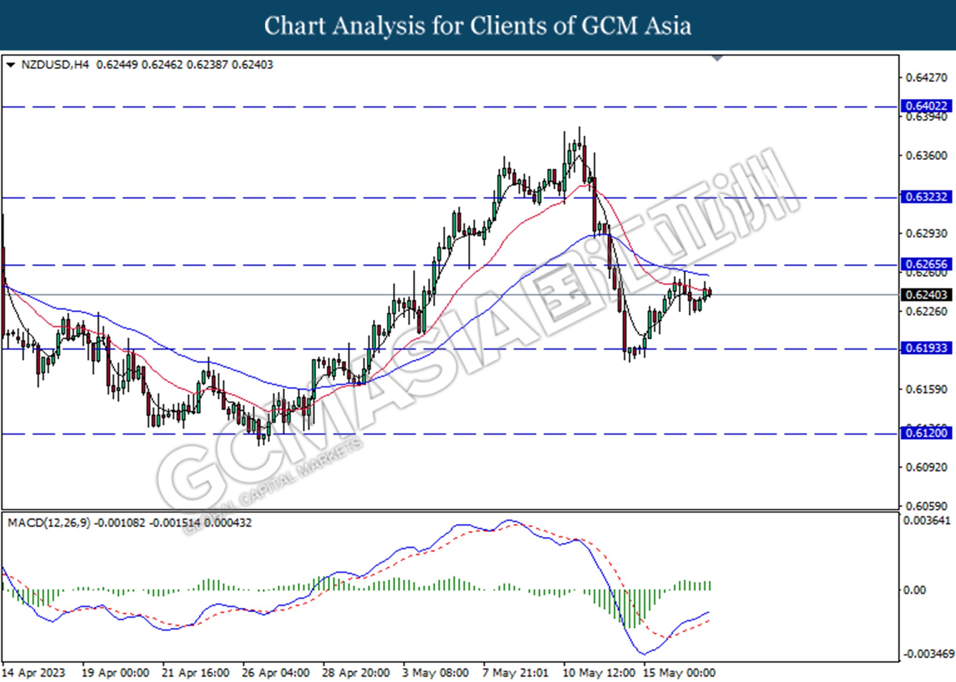Click the 0.60920 price scale value
The height and width of the screenshot is (682, 956).
(x=926, y=467)
